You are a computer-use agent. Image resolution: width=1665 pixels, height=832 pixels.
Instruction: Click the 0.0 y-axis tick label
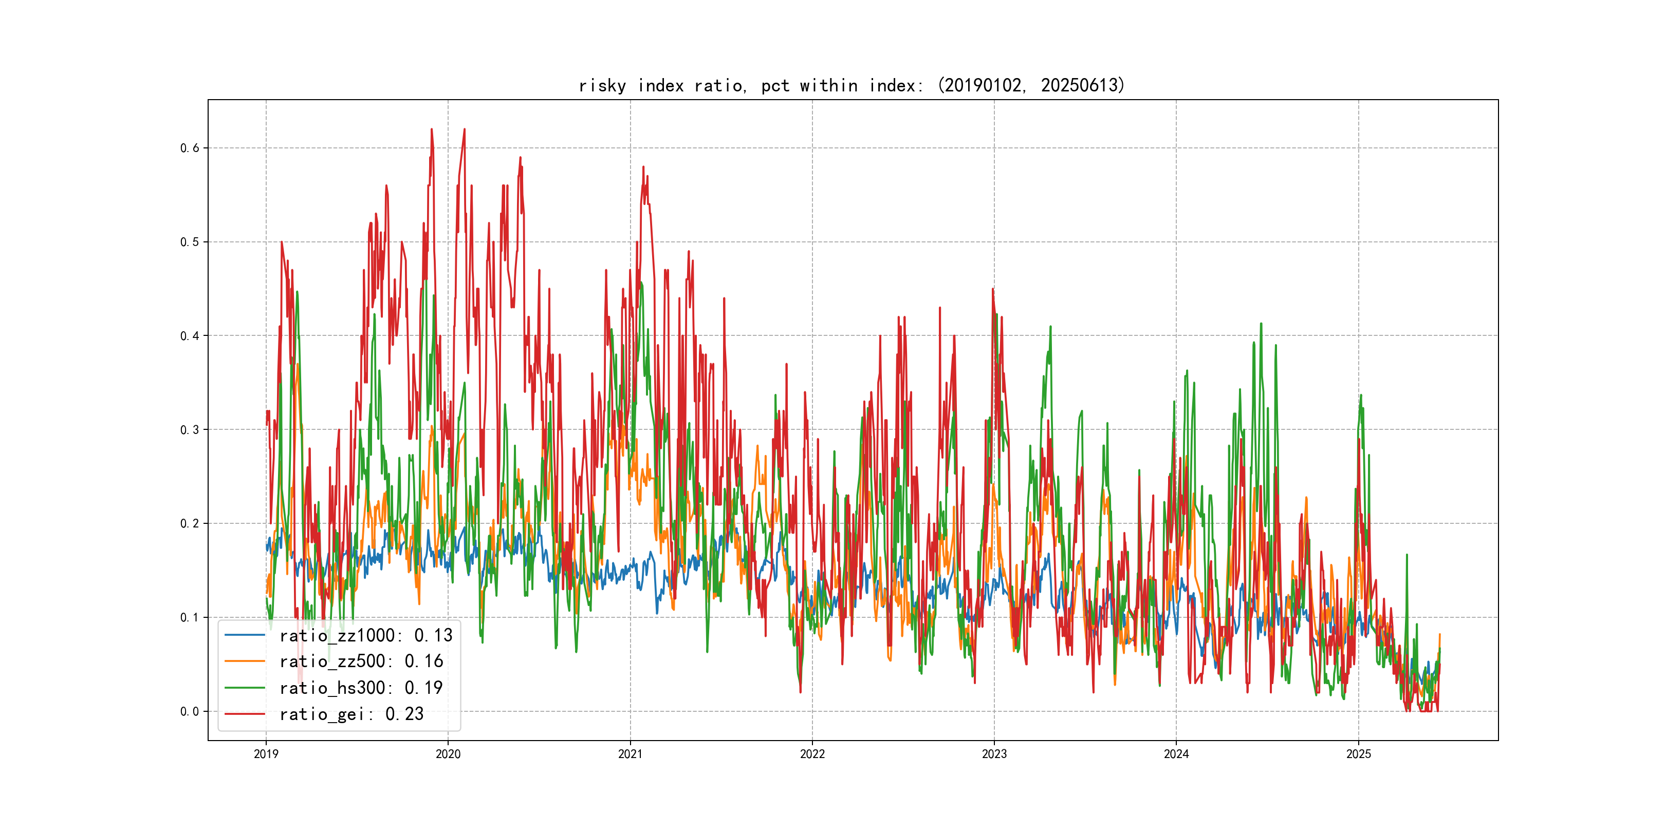point(190,711)
